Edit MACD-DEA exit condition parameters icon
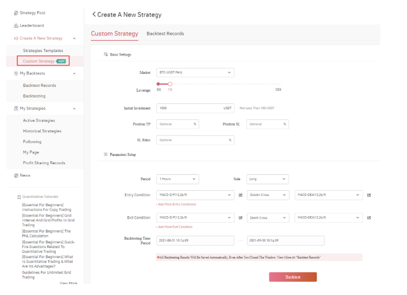Screen dimensions: 407x295 (369, 218)
